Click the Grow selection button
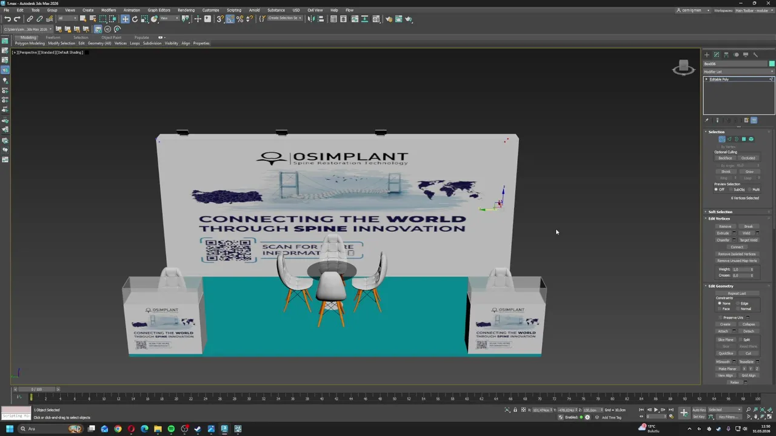The width and height of the screenshot is (776, 436). (x=749, y=171)
